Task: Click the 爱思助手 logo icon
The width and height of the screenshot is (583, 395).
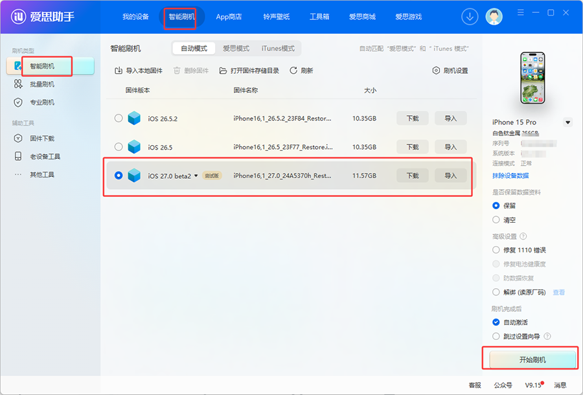Action: [x=19, y=17]
